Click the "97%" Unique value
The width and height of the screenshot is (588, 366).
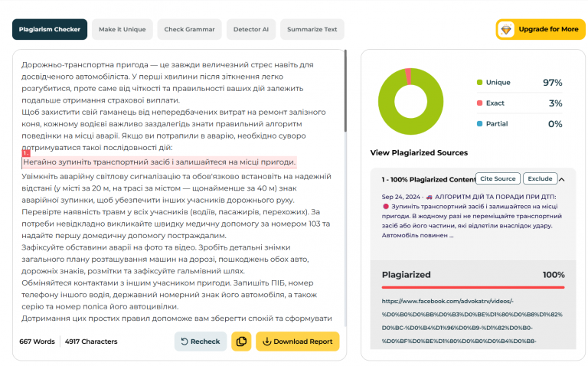pyautogui.click(x=552, y=83)
